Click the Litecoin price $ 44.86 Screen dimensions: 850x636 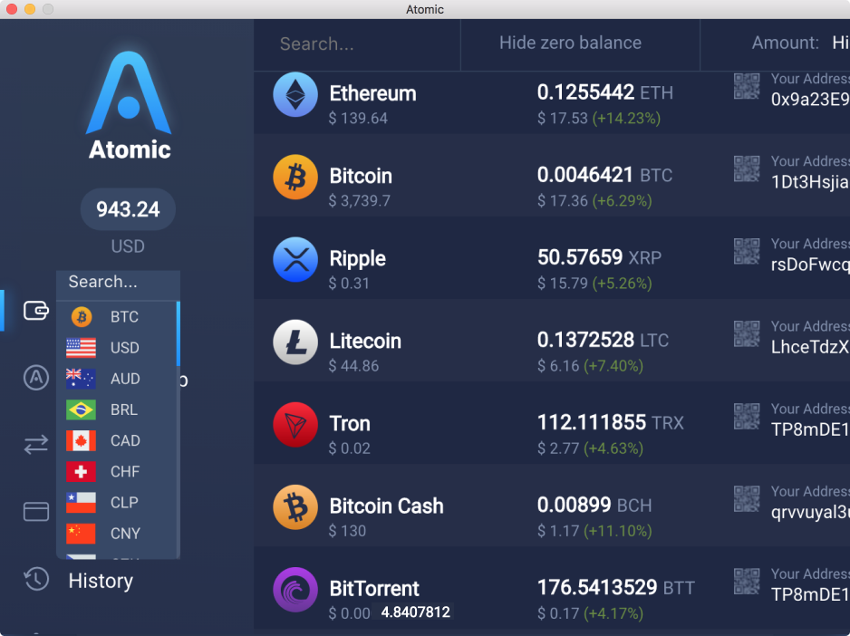(x=353, y=365)
